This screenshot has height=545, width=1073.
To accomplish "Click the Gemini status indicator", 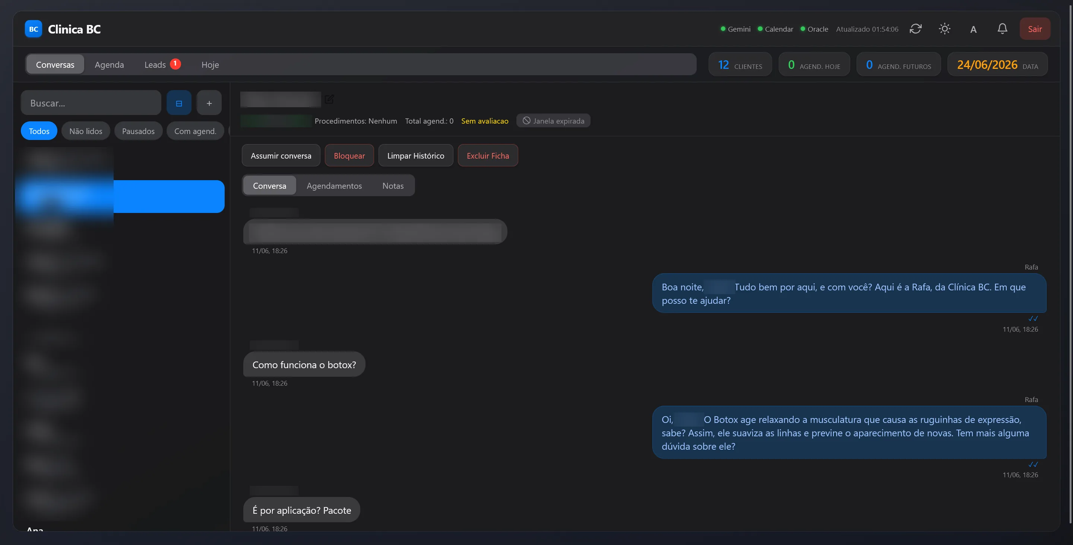I will 735,29.
